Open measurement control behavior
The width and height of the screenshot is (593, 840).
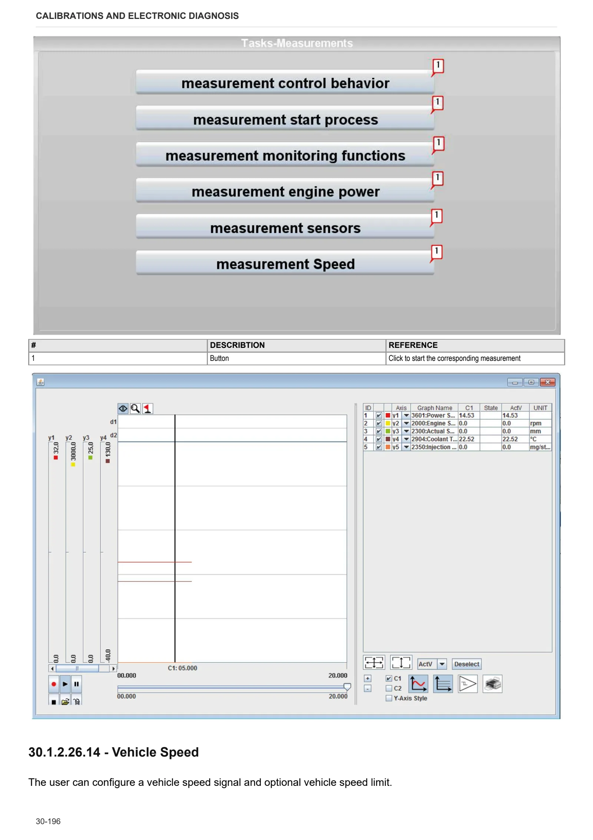(x=285, y=83)
